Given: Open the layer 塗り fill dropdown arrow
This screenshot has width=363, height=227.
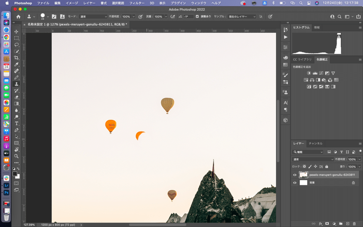Looking at the screenshot, I should [359, 167].
